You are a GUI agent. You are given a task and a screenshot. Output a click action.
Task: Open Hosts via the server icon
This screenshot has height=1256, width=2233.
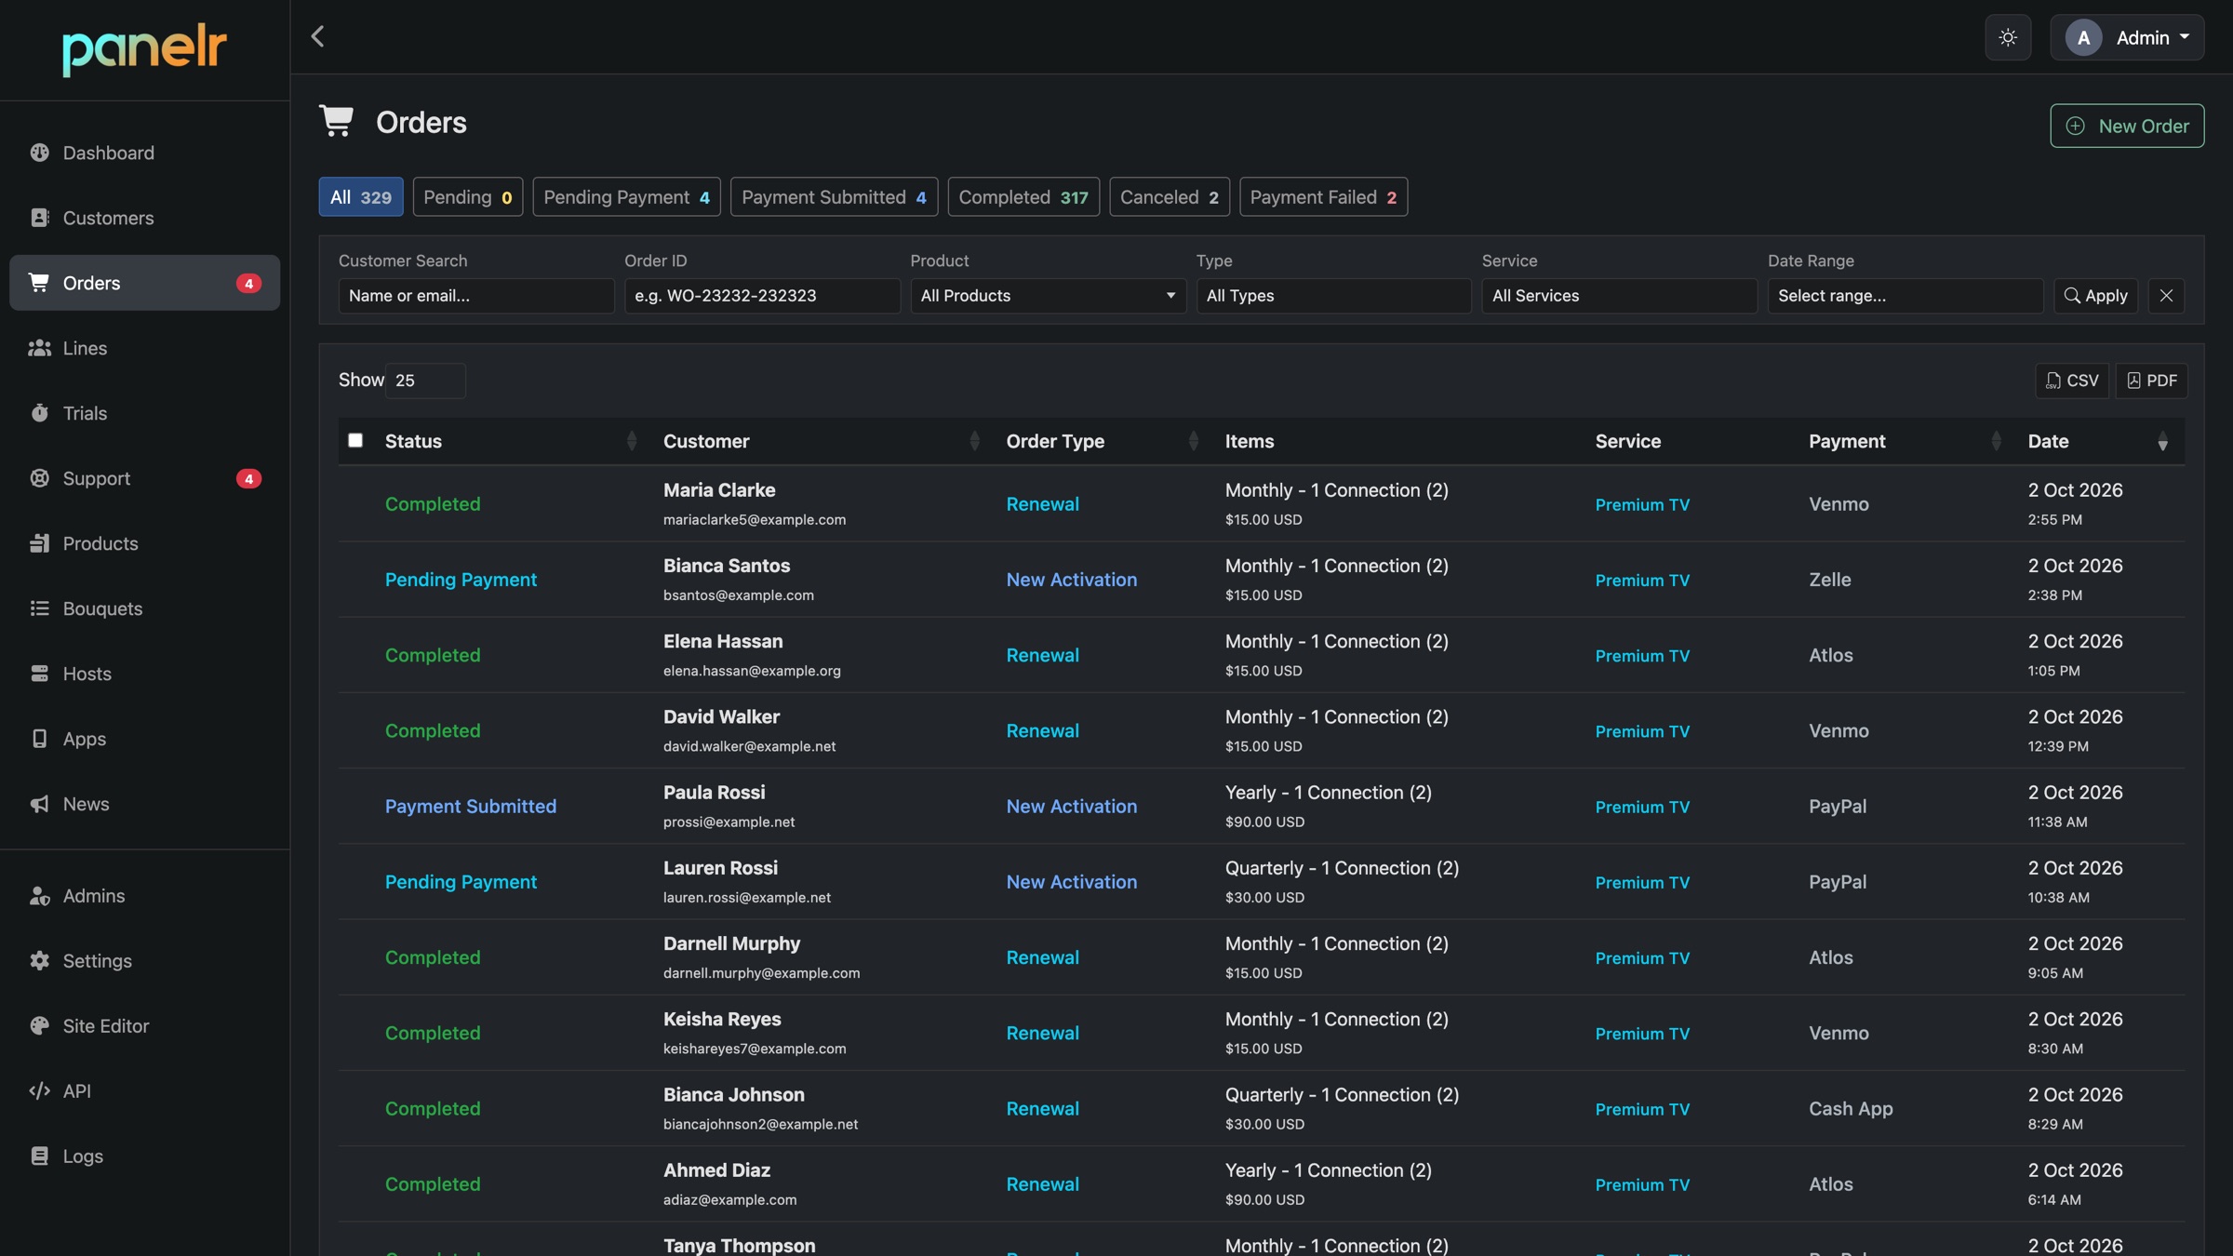point(39,674)
